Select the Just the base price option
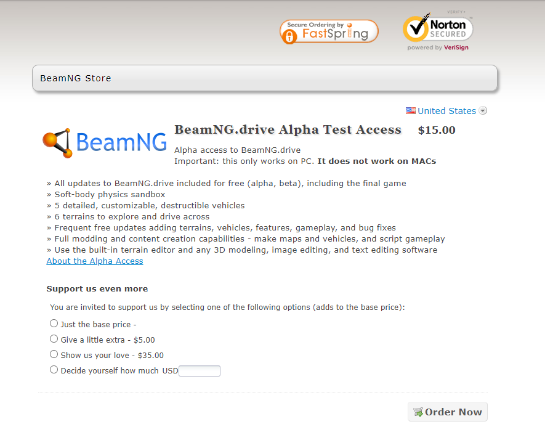 point(54,324)
